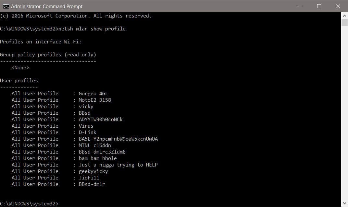The width and height of the screenshot is (348, 207).
Task: Click the 'MotoE2 3158' profile entry
Action: [x=95, y=100]
